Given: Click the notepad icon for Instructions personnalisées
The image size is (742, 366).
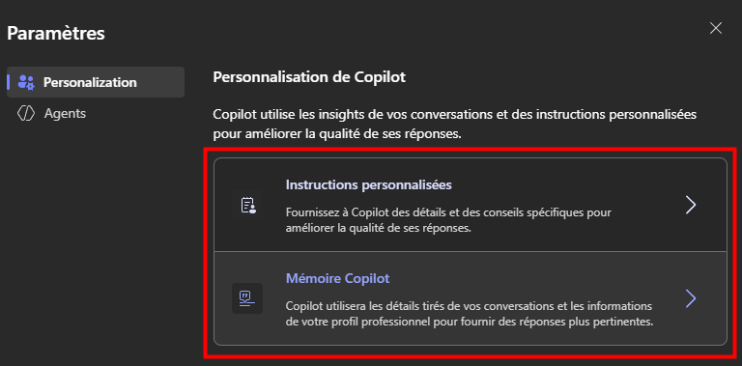Looking at the screenshot, I should pyautogui.click(x=248, y=206).
